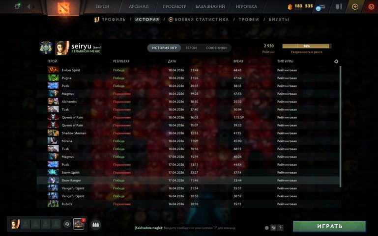Click the match history vertical scrollbar

pyautogui.click(x=340, y=126)
